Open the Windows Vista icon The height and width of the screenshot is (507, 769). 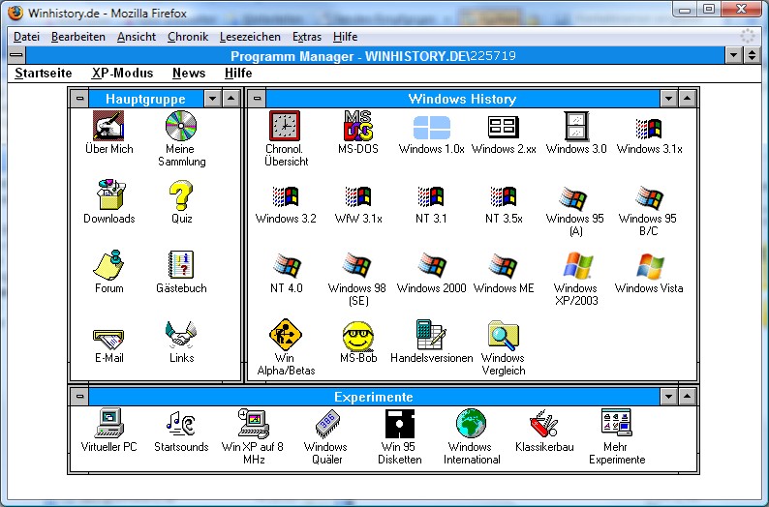pyautogui.click(x=650, y=267)
